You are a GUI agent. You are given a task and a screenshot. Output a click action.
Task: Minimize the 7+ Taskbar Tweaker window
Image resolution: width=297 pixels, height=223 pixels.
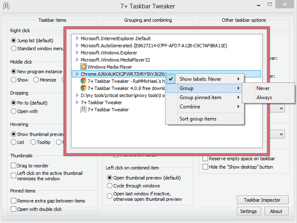pos(258,5)
